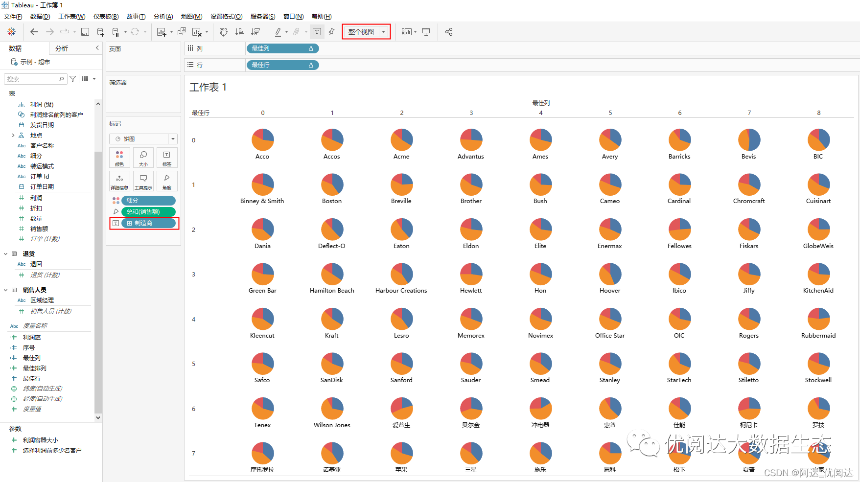The width and height of the screenshot is (860, 482).
Task: Collapse the 退货 table group
Action: coord(6,254)
